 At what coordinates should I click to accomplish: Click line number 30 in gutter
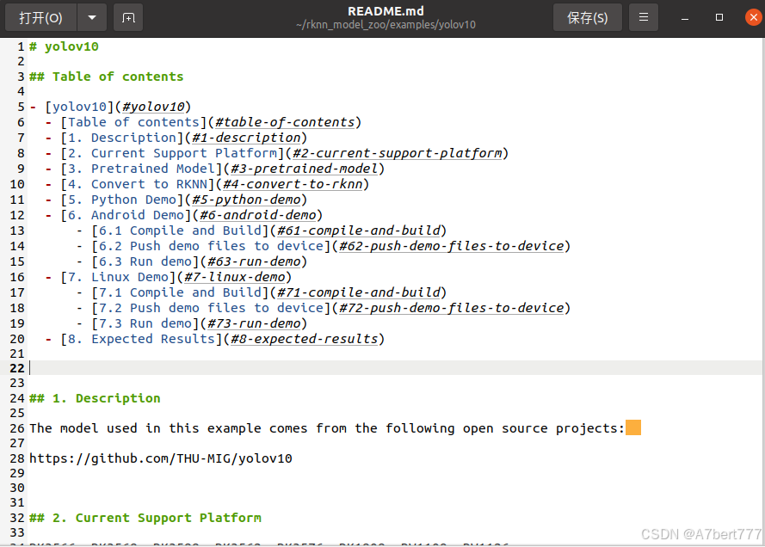[17, 488]
